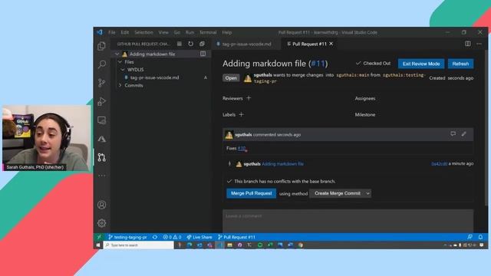Open editor More Actions ellipsis

(x=479, y=44)
